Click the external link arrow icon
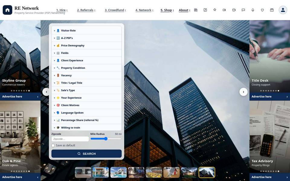Viewport: 290px width, 181px height. click(x=205, y=10)
